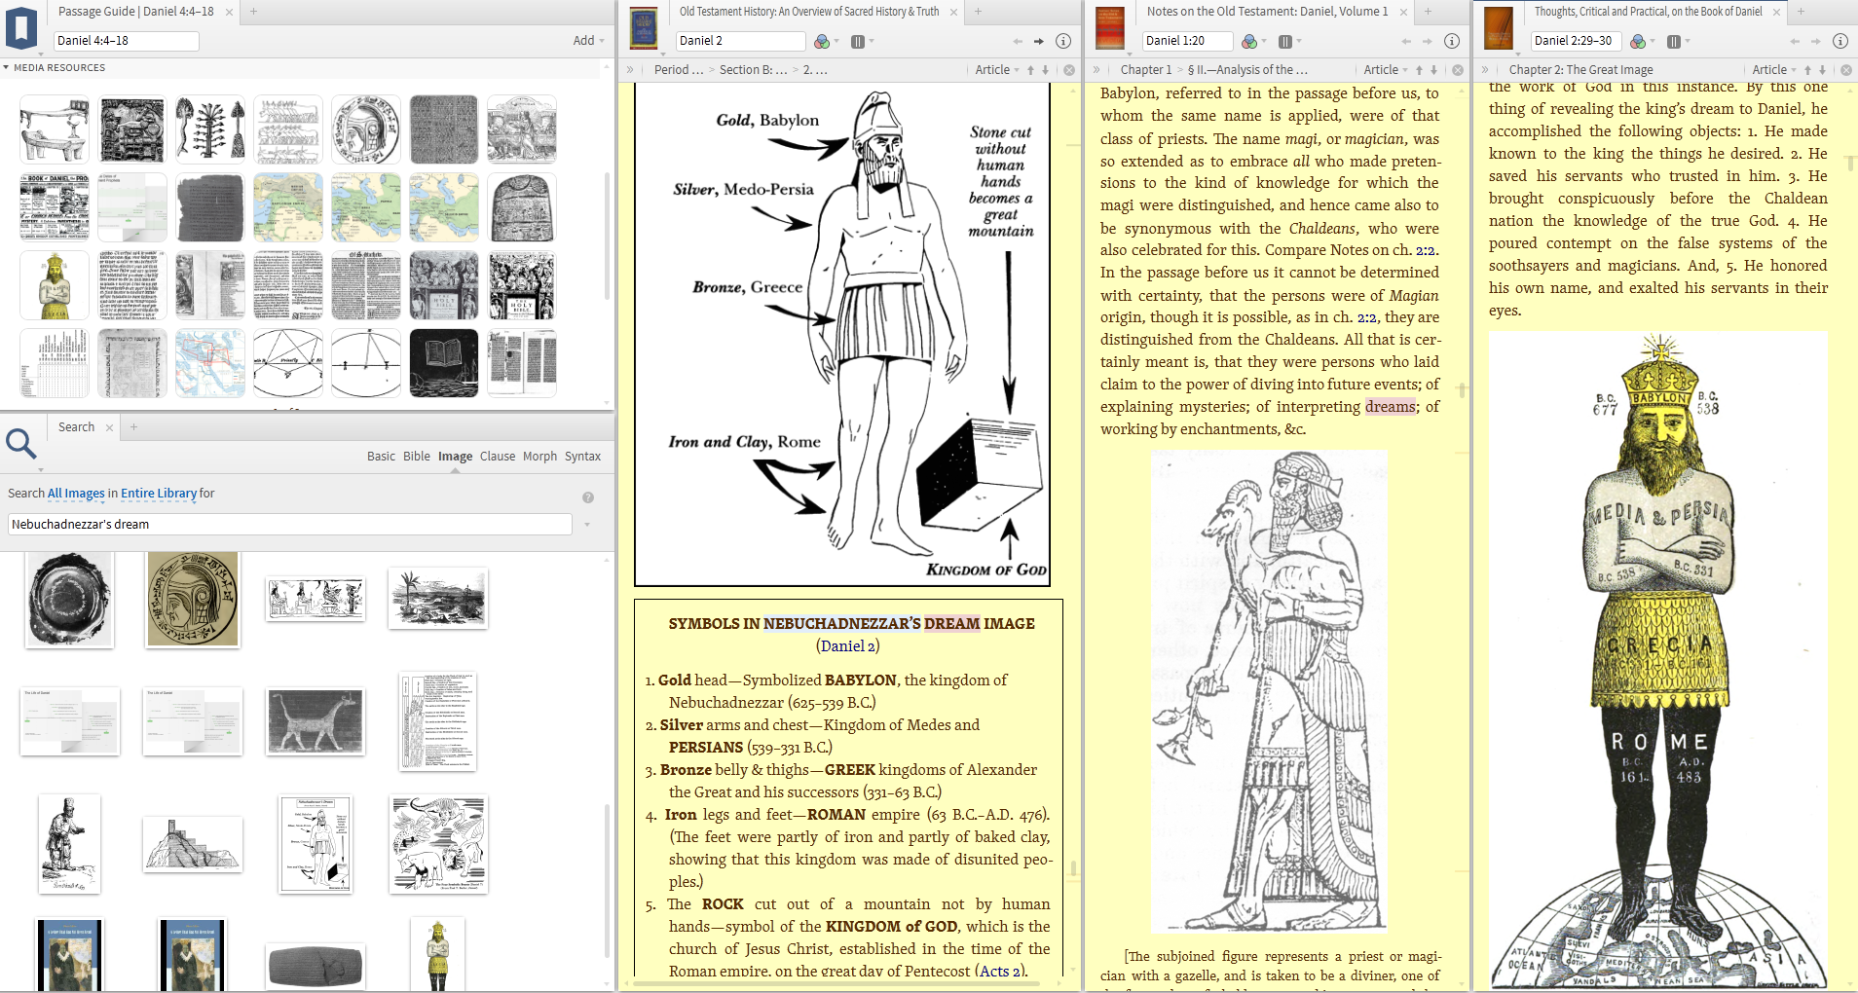Select the Notes on the Old Testament: Daniel tab
This screenshot has width=1858, height=993.
click(1267, 12)
